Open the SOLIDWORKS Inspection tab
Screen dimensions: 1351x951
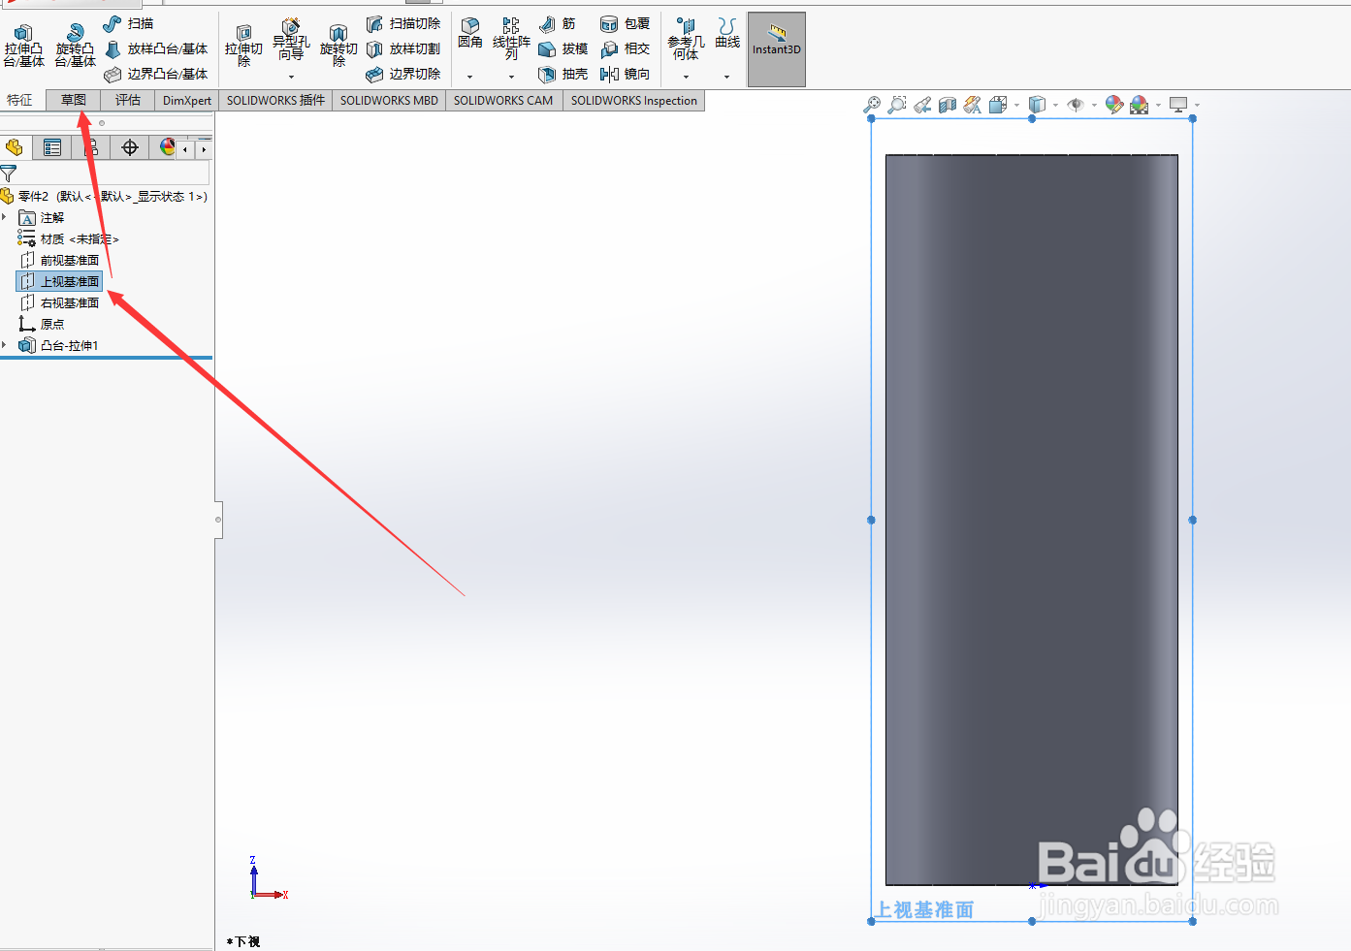pos(633,100)
